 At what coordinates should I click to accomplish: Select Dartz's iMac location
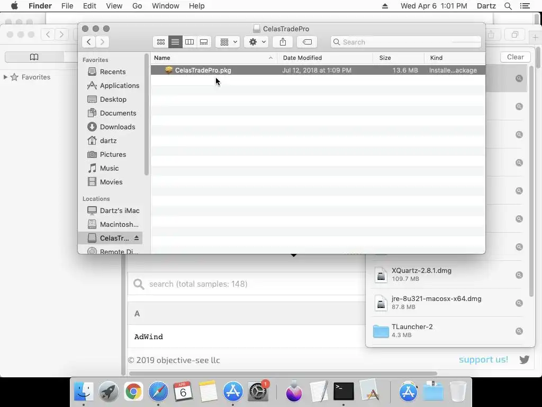click(x=120, y=210)
